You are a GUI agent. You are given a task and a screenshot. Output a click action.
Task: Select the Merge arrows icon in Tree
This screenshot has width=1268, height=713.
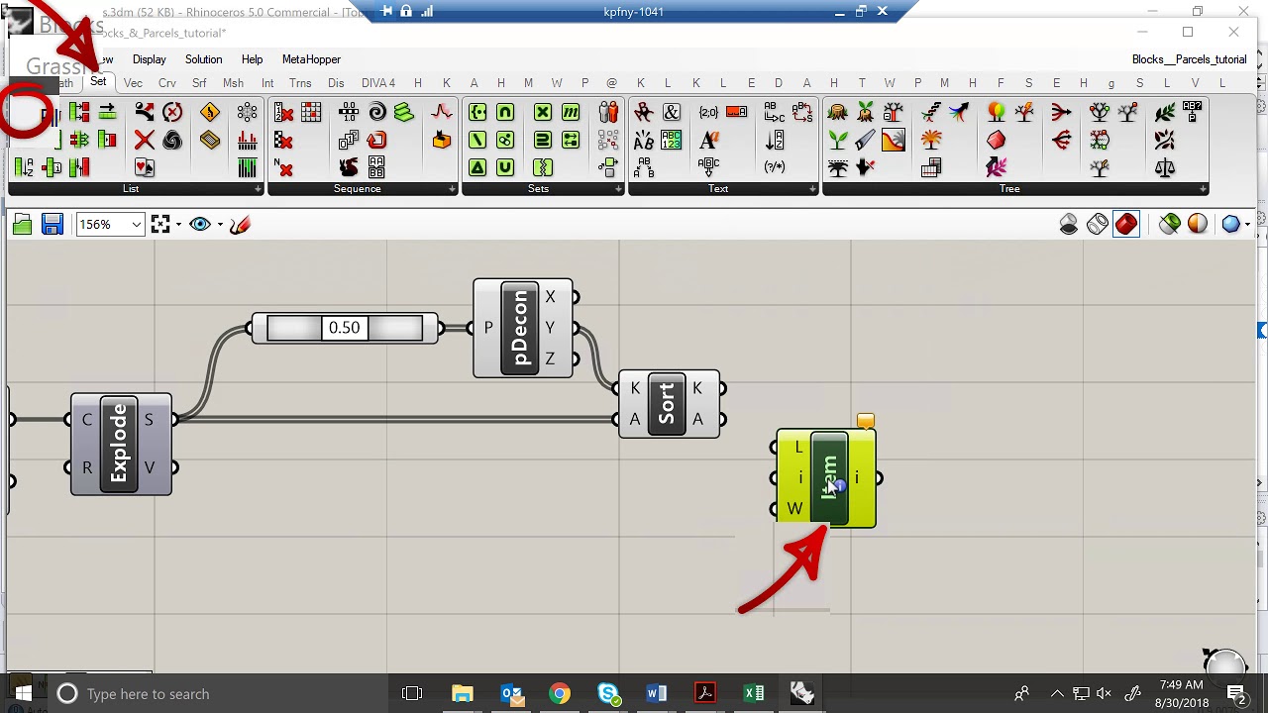click(x=1061, y=112)
